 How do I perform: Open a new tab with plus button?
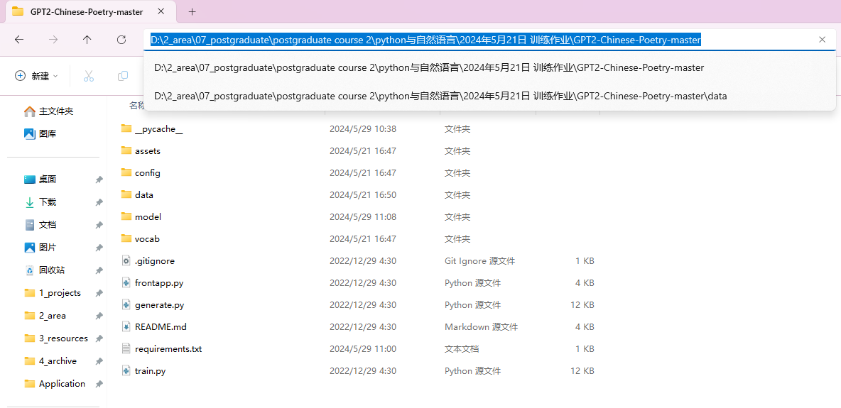[x=192, y=12]
